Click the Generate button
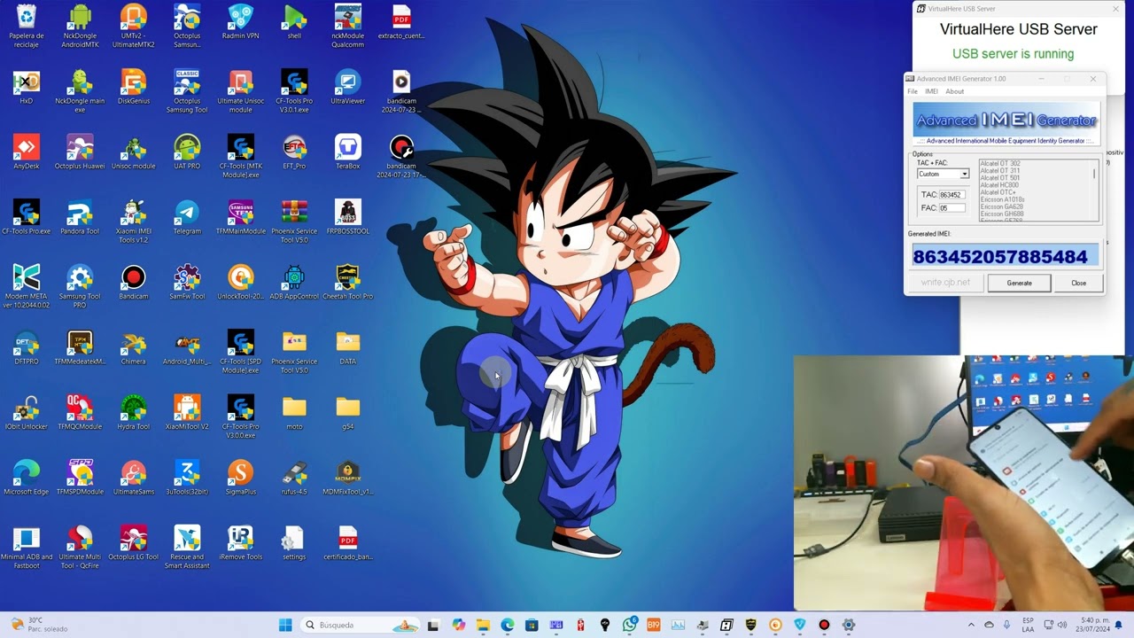The height and width of the screenshot is (638, 1134). point(1019,283)
